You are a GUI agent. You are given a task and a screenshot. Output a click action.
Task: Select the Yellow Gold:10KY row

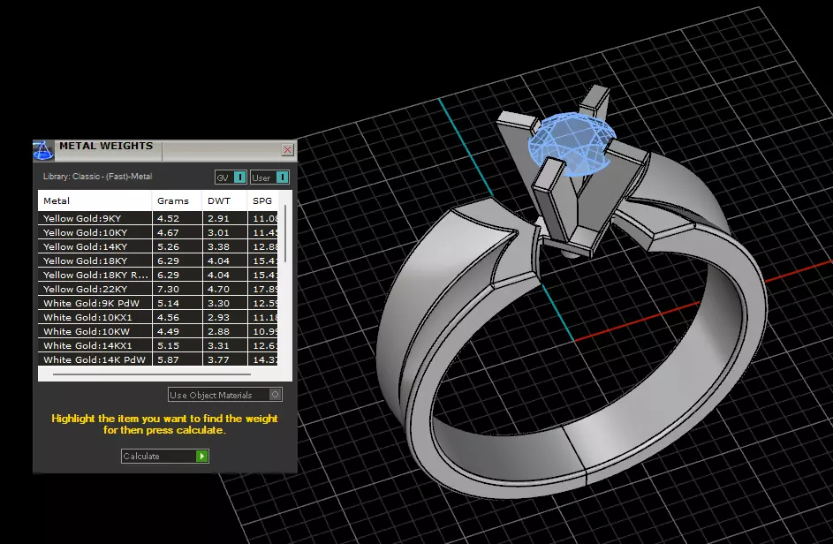[158, 232]
